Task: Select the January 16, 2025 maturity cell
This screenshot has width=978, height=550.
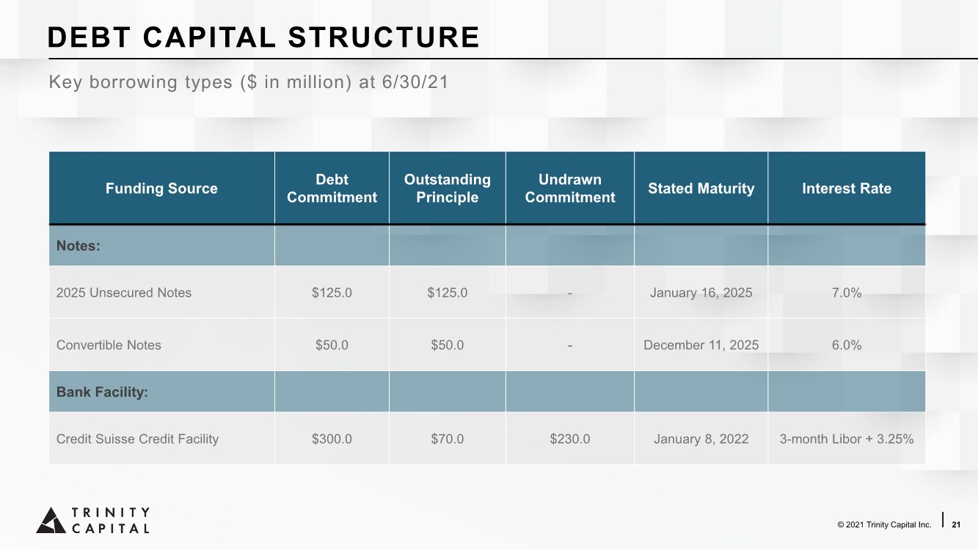Action: 701,293
